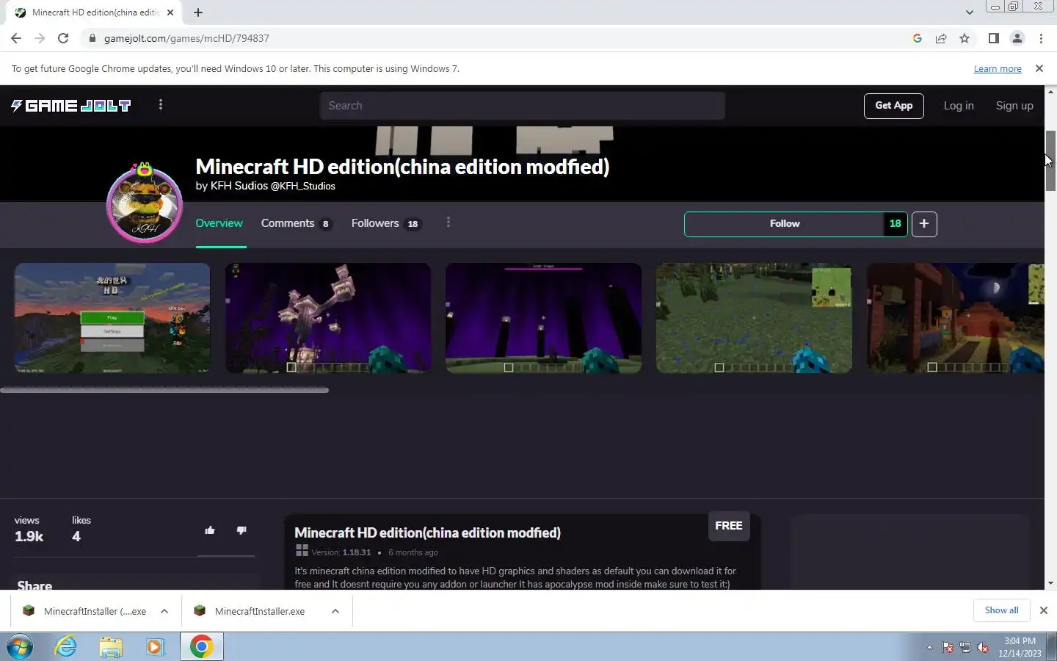Open the Chrome profile avatar
Image resolution: width=1057 pixels, height=661 pixels.
tap(1017, 38)
